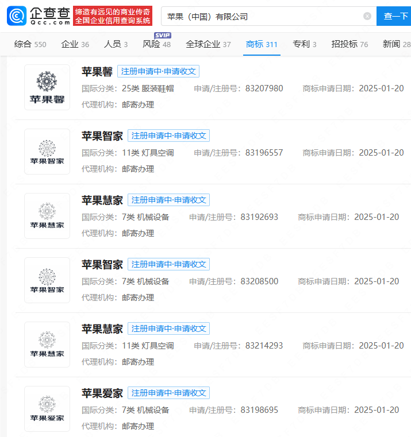
Task: Click class text 25类 服装鞋帽
Action: (x=148, y=88)
